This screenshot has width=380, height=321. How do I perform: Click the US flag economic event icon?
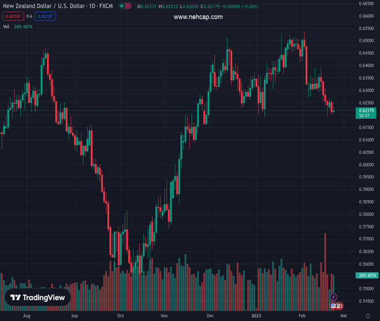[x=333, y=305]
